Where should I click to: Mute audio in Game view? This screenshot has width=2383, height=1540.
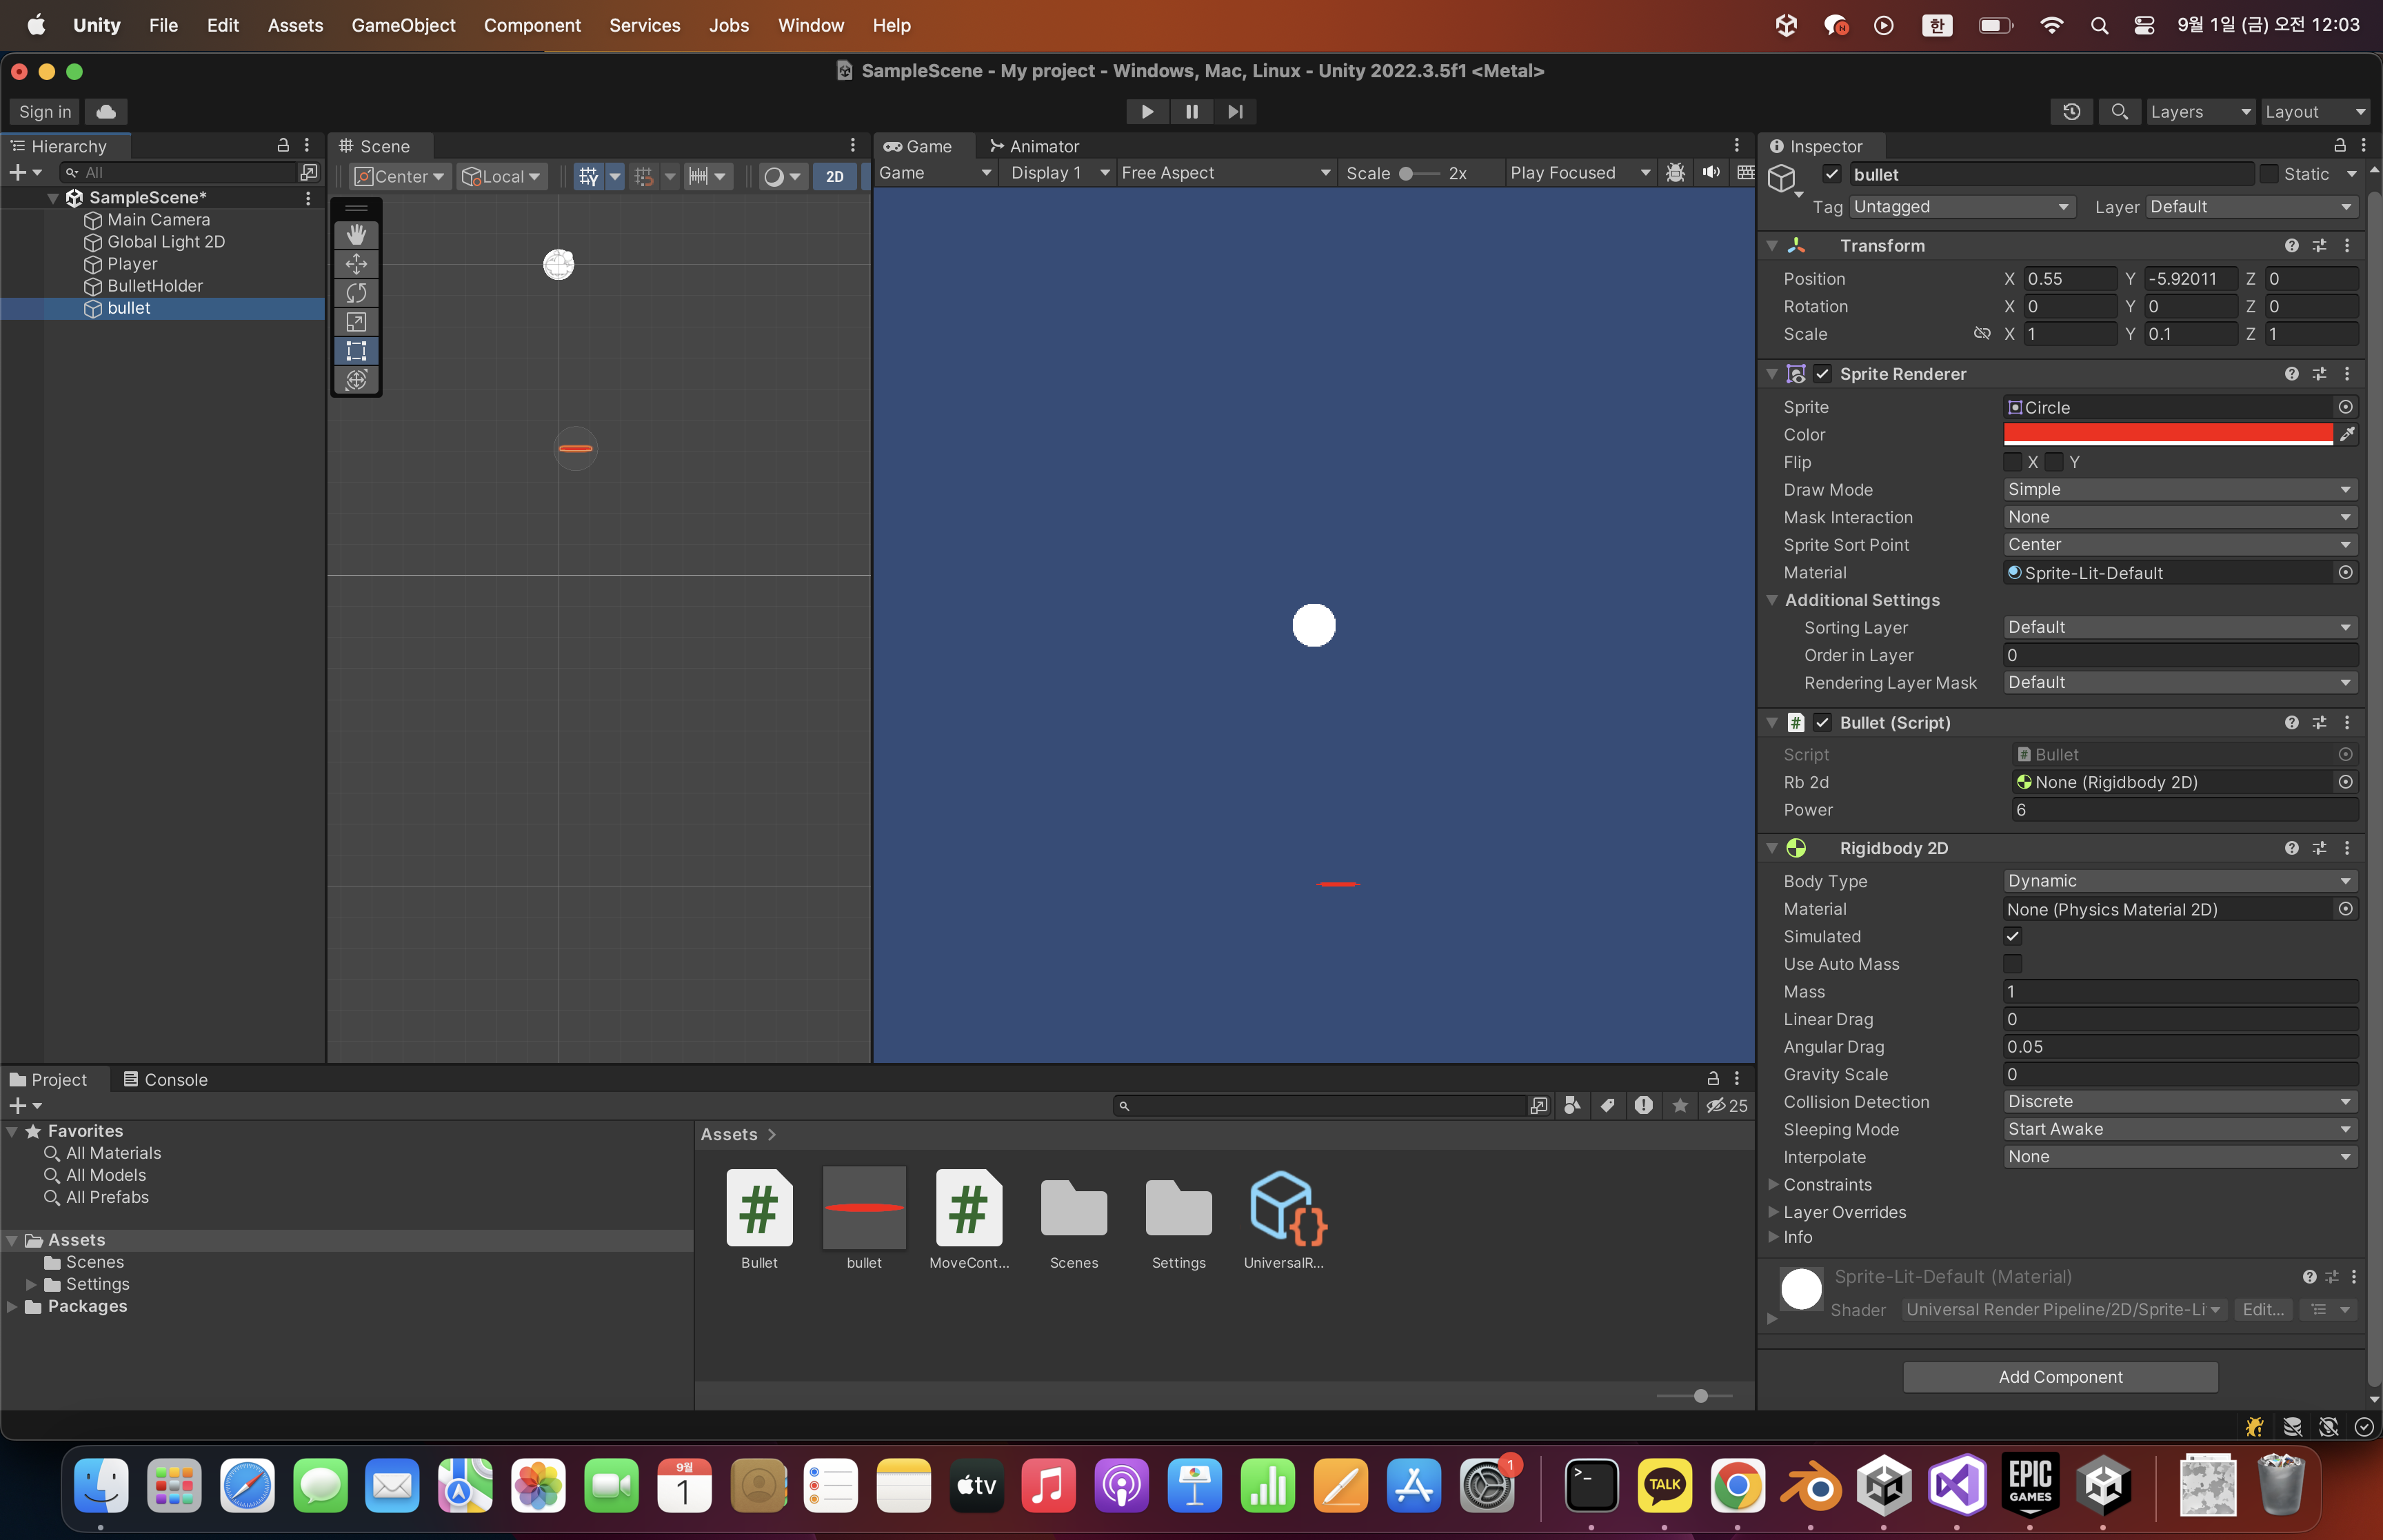point(1711,173)
